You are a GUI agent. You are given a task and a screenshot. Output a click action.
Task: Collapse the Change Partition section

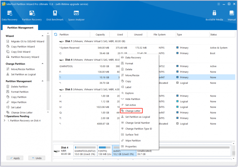(x=43, y=64)
